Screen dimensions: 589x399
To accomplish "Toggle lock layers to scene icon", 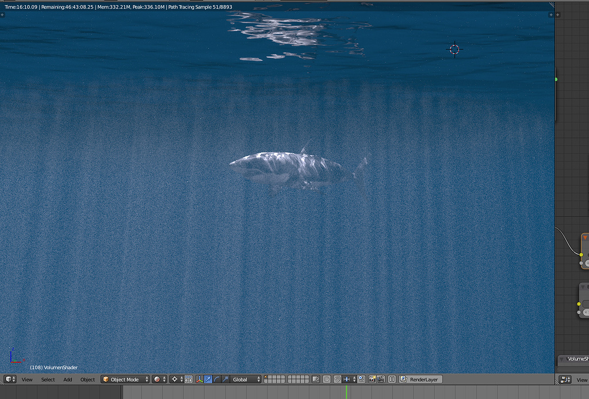I will click(316, 379).
